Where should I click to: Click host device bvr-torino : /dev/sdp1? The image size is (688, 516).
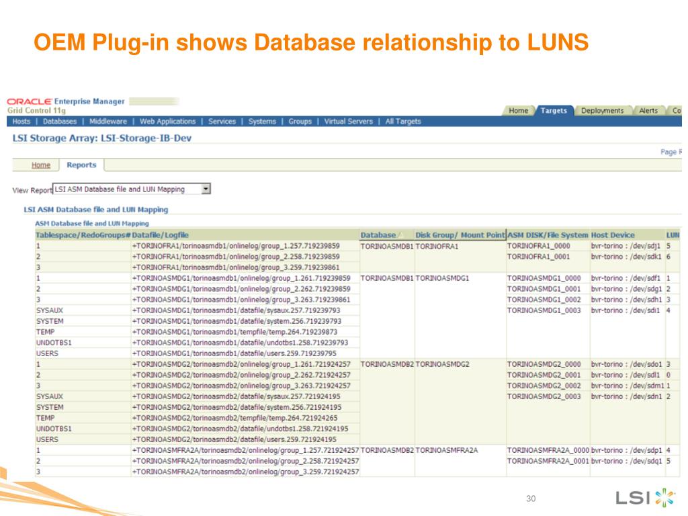point(627,450)
